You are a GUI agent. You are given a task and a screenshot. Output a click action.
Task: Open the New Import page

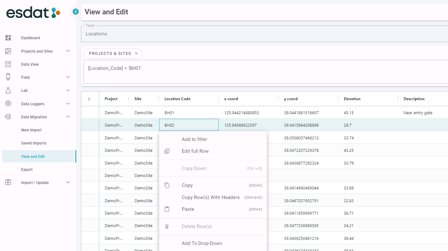[31, 130]
